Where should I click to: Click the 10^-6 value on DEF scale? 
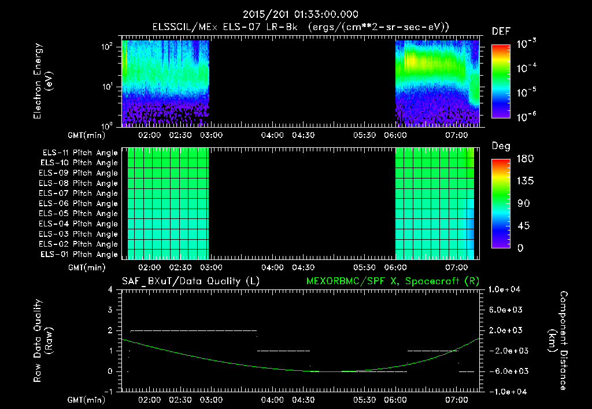tap(526, 117)
